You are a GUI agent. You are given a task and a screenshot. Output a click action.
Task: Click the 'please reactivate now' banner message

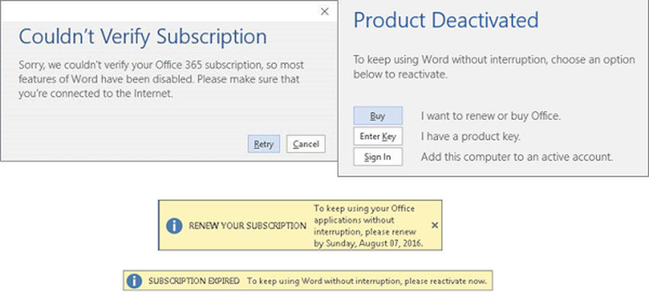point(367,281)
